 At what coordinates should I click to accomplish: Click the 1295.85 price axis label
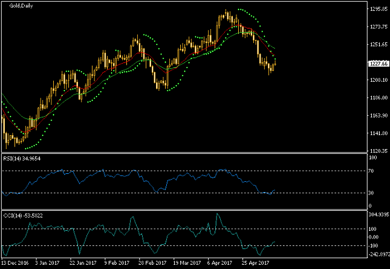coord(379,9)
